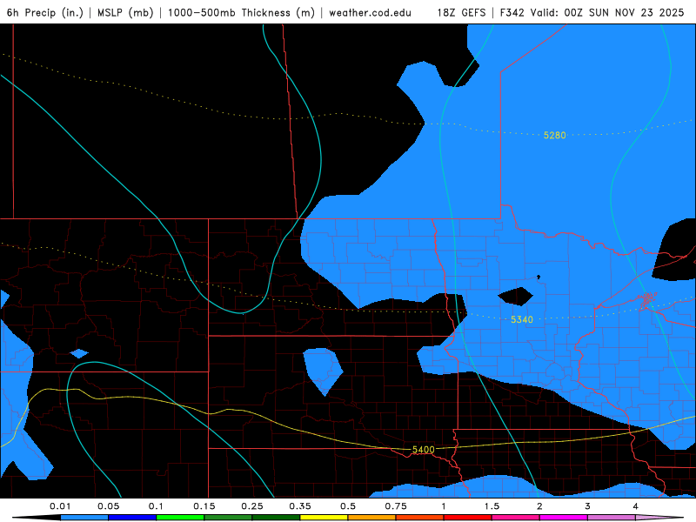
Task: Click the 'MSLP (mb)' header text
Action: [125, 12]
